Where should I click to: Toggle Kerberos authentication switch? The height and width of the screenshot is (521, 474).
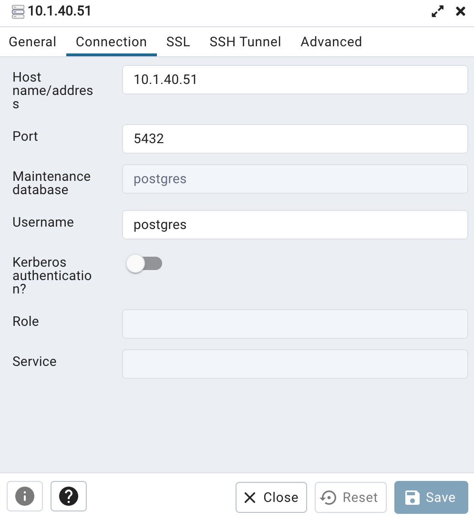[144, 264]
